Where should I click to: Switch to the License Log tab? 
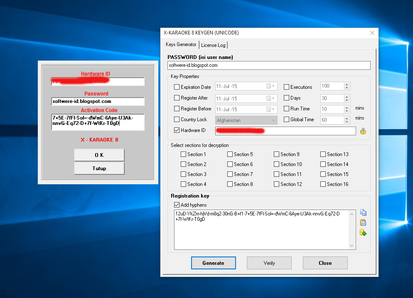click(213, 45)
